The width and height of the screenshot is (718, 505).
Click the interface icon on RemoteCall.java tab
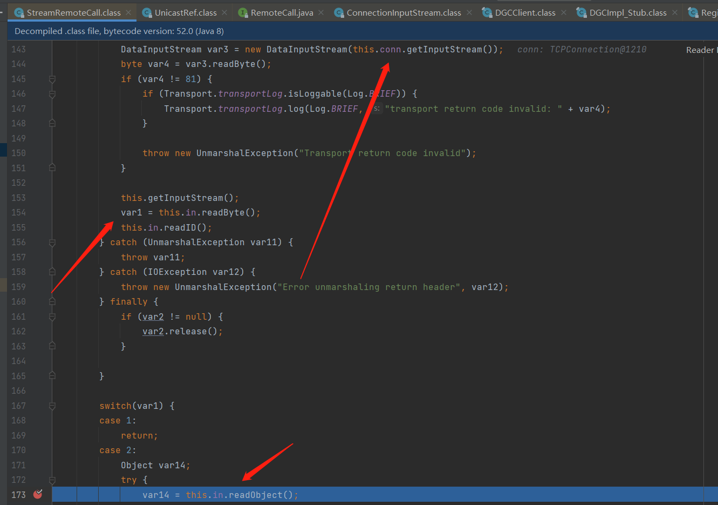pyautogui.click(x=243, y=12)
